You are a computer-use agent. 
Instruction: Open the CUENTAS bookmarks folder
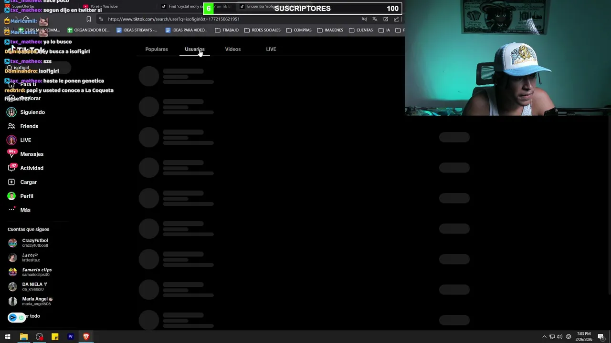pos(361,30)
